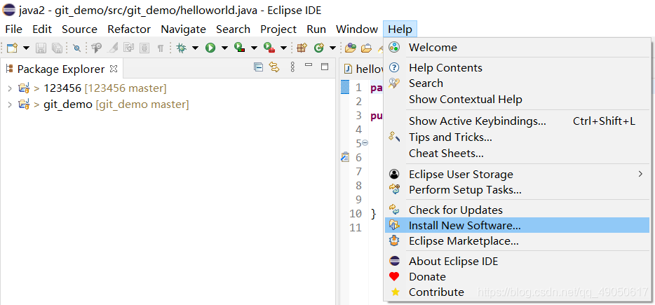The width and height of the screenshot is (655, 305).
Task: Click the Skip All Breakpoints icon
Action: pos(76,48)
